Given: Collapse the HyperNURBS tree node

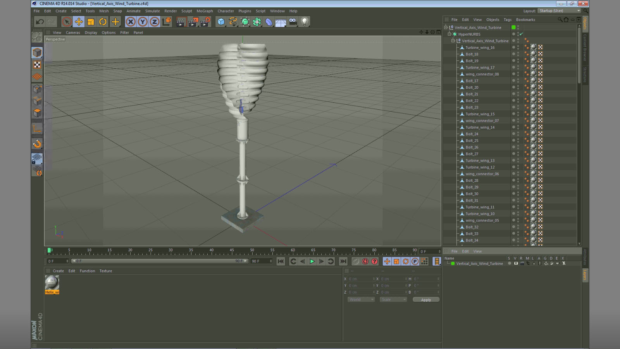Looking at the screenshot, I should (x=449, y=34).
